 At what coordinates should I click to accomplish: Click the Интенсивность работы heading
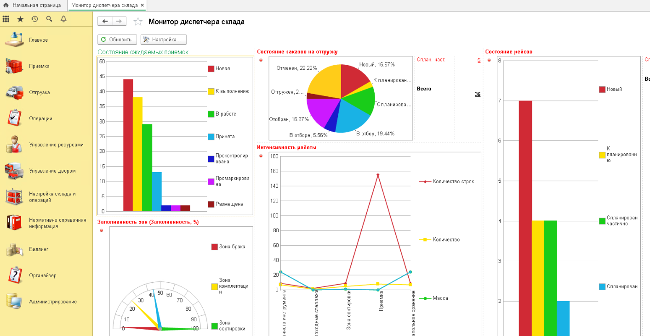click(287, 147)
